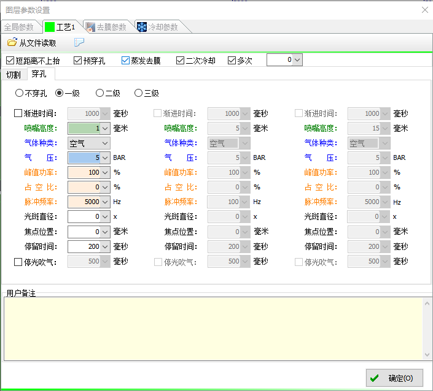The height and width of the screenshot is (391, 433).
Task: Open the 去膜参数 tab
Action: tap(111, 27)
